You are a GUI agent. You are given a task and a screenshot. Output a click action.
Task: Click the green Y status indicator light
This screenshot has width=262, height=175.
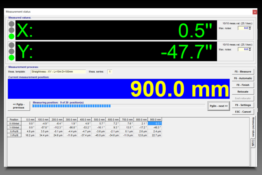pyautogui.click(x=11, y=57)
